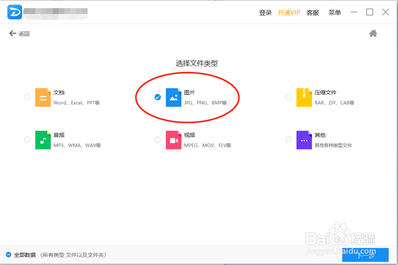
Task: Select the 音频 radio button
Action: point(27,139)
